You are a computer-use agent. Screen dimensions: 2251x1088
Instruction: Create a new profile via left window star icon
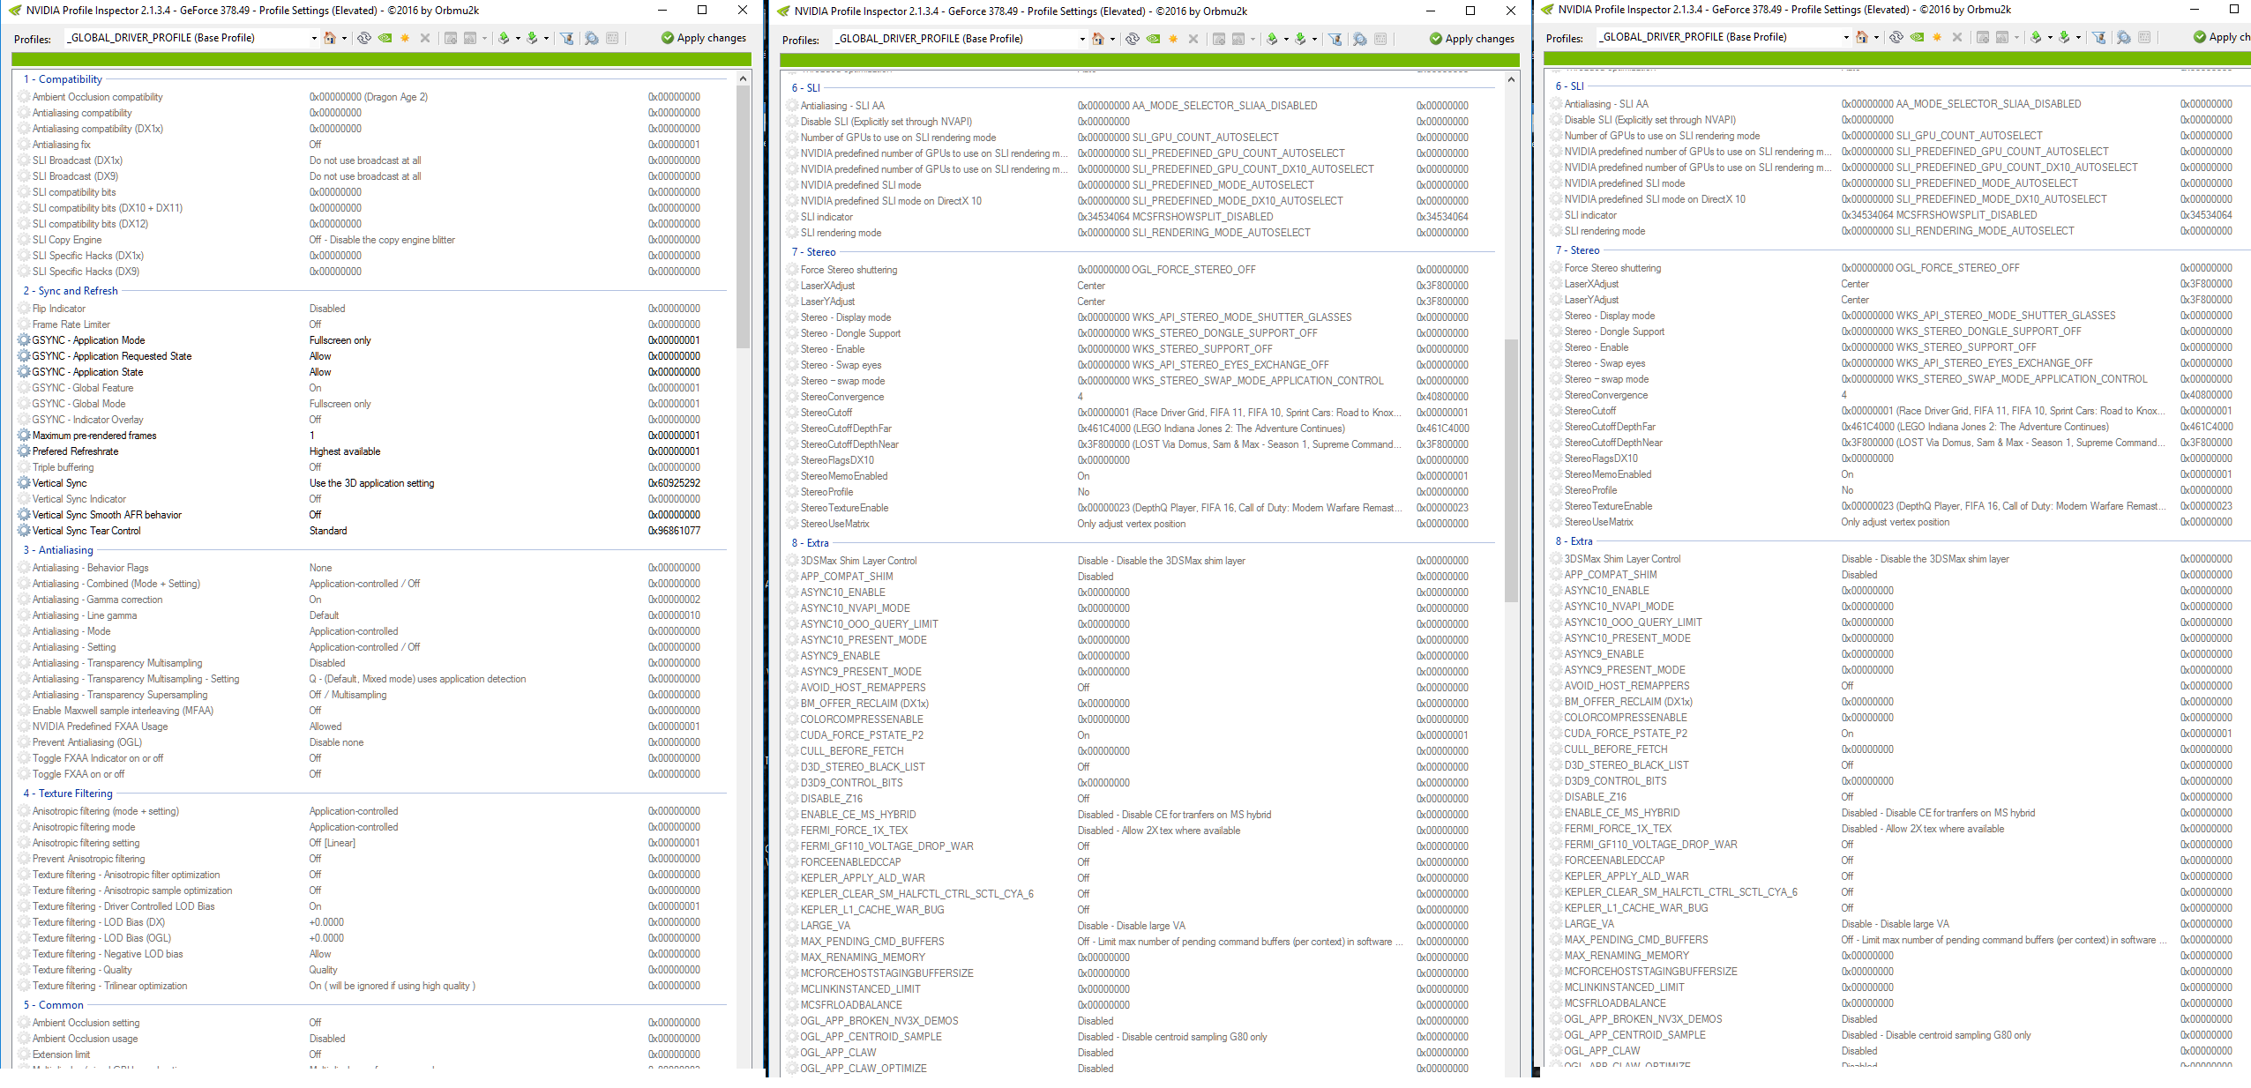point(405,38)
